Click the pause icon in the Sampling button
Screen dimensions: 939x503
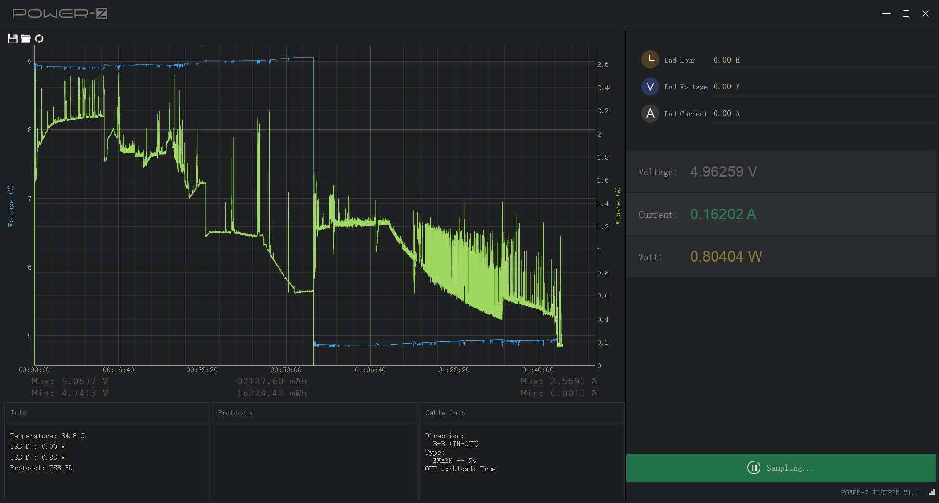coord(754,468)
